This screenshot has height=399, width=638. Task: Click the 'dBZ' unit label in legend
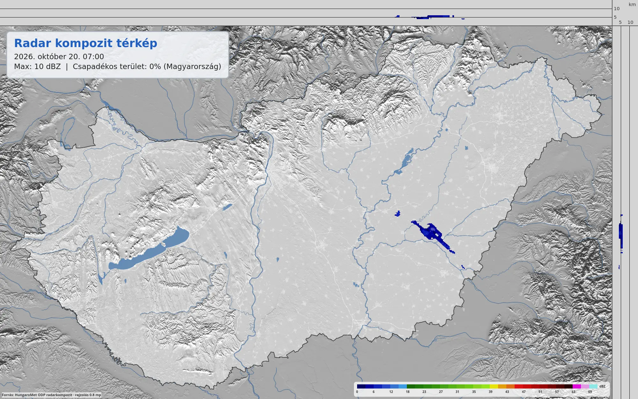[602, 386]
